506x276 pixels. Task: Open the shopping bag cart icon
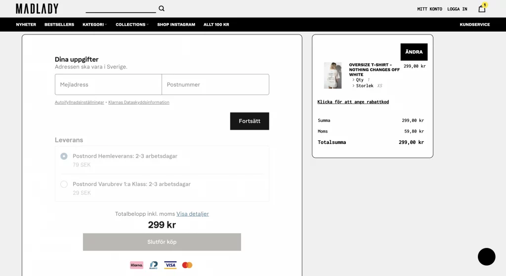[482, 8]
